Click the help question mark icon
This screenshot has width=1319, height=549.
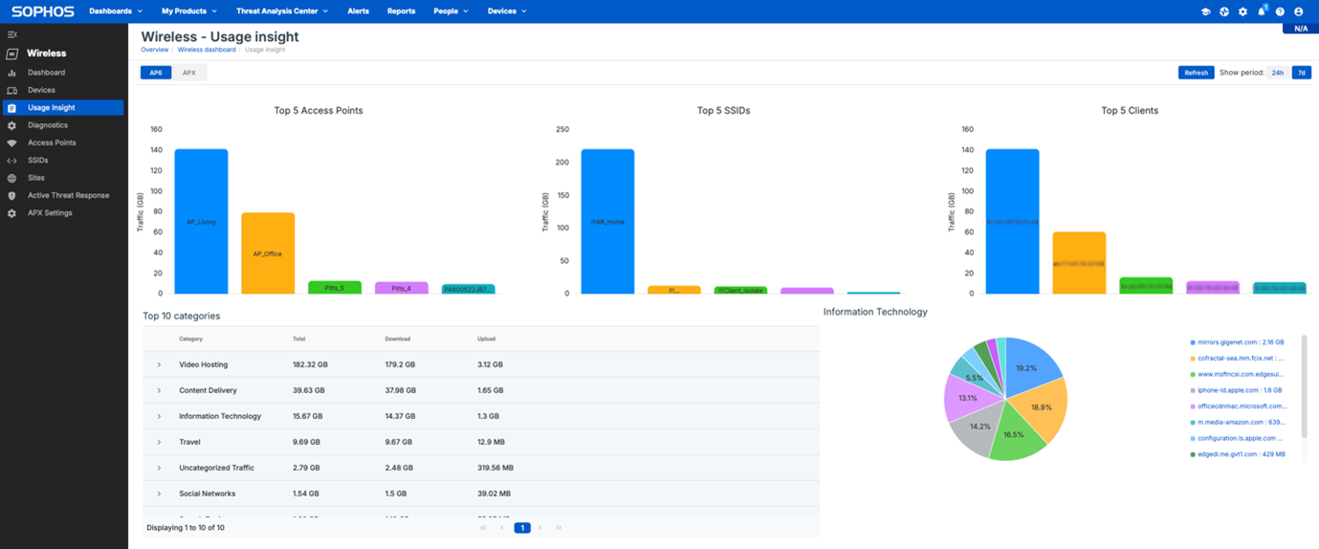tap(1280, 11)
